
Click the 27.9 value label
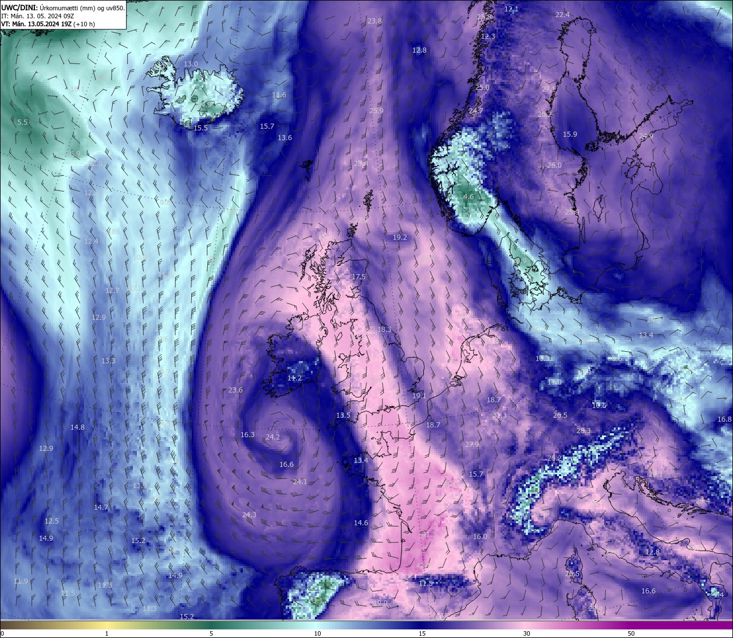(x=472, y=445)
